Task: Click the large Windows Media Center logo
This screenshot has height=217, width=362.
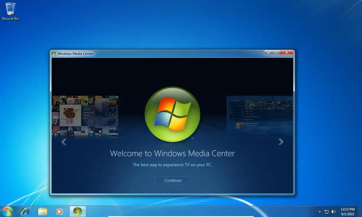Action: click(x=173, y=114)
